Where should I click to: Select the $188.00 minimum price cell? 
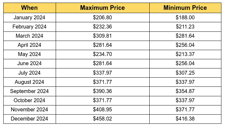(185, 17)
